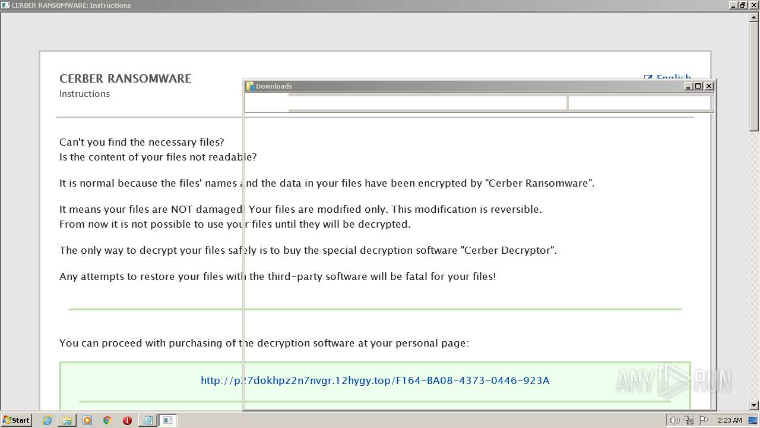Click "Can't you find the necessary files?" text
The width and height of the screenshot is (760, 428).
pos(142,142)
